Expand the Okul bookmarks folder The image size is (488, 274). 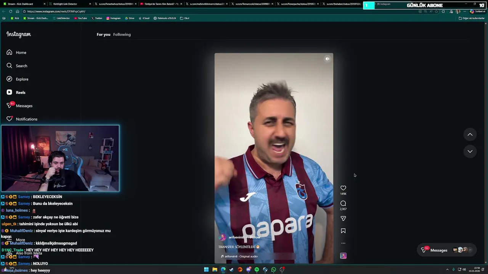point(185,18)
